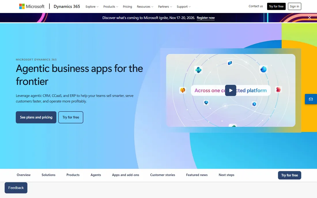Click hero Try for free outlined button

point(71,117)
